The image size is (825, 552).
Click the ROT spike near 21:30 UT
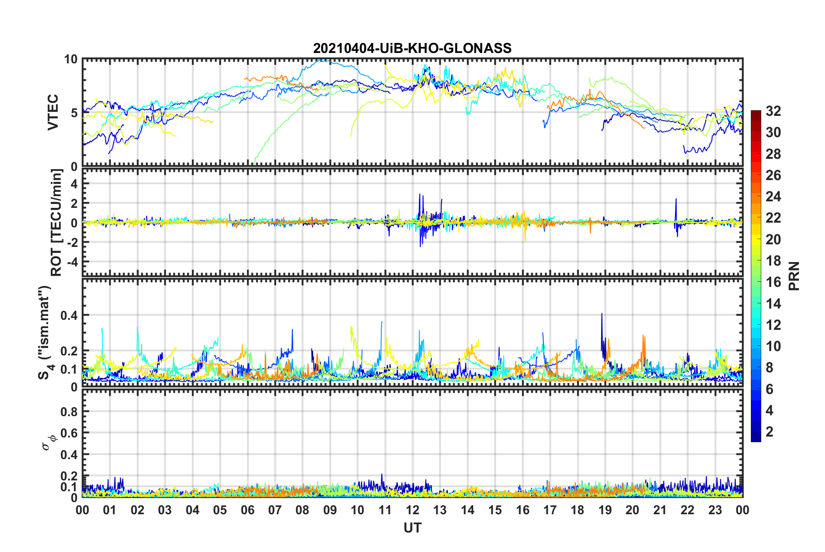click(676, 217)
